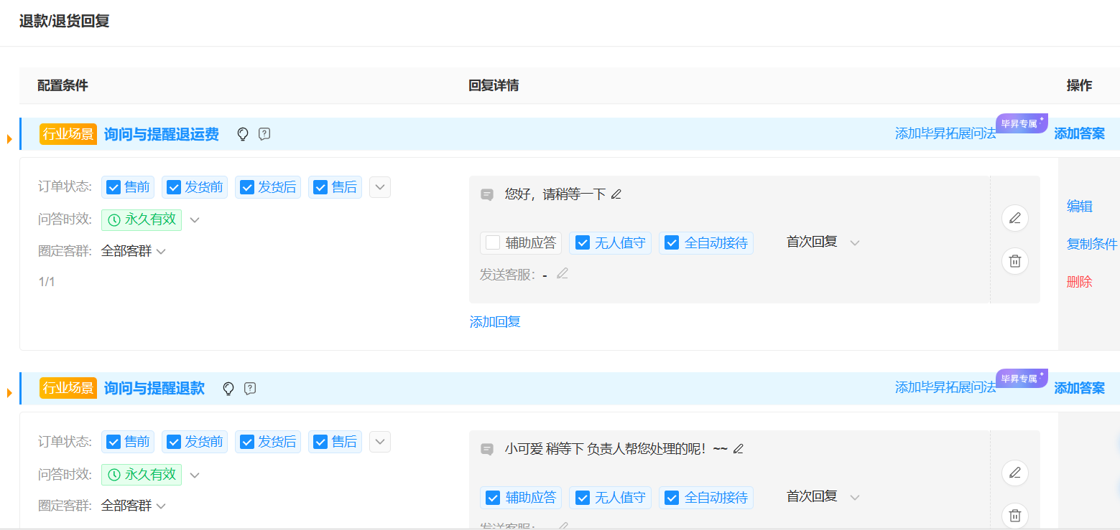Click orange triangle marker beside 询问与提醒退运费

click(x=10, y=138)
